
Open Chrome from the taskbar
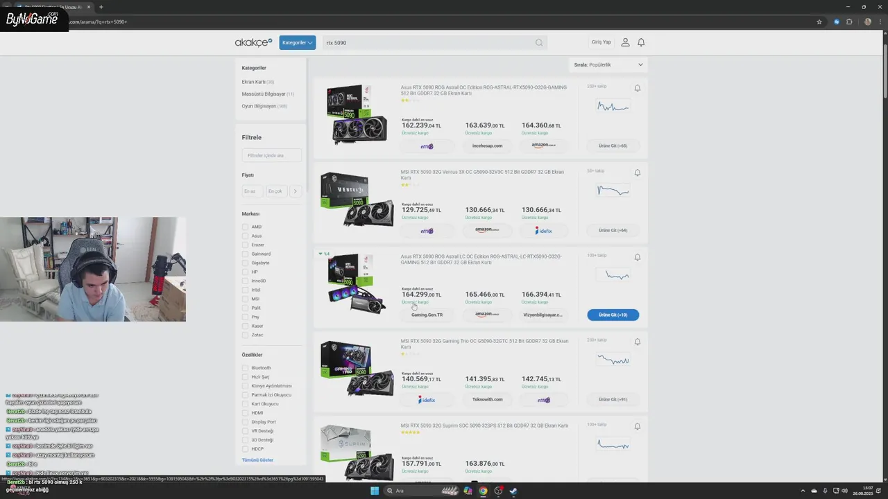click(x=483, y=491)
